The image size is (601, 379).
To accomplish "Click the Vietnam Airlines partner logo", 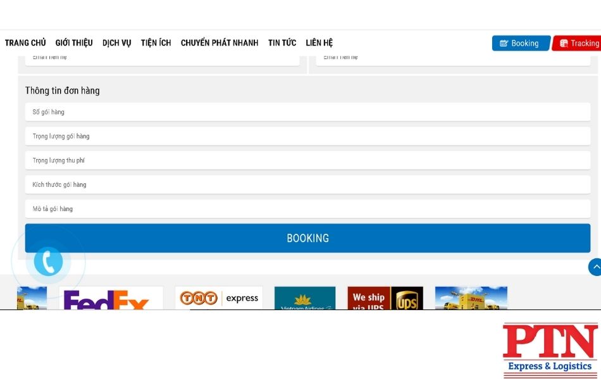I will coord(305,298).
